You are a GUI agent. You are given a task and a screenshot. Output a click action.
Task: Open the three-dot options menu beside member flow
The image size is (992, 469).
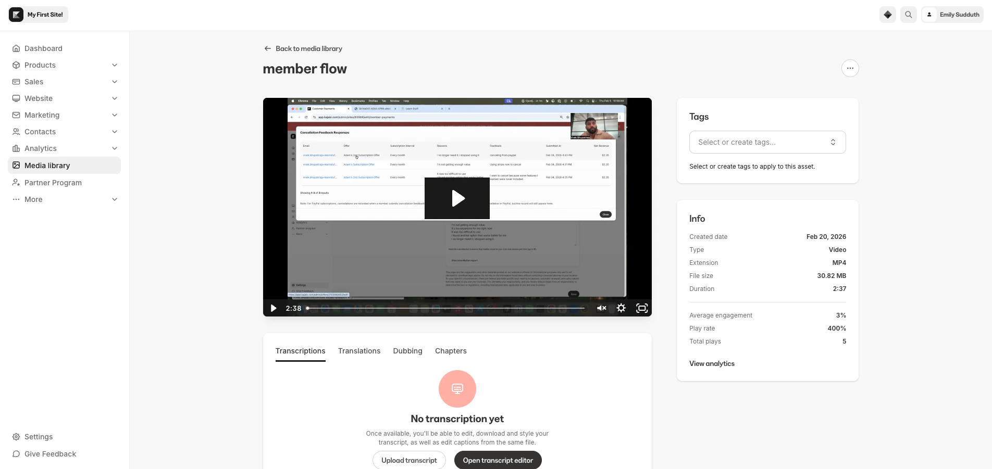click(850, 68)
